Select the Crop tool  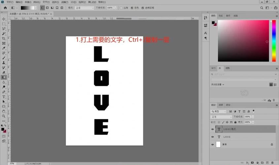point(4,38)
